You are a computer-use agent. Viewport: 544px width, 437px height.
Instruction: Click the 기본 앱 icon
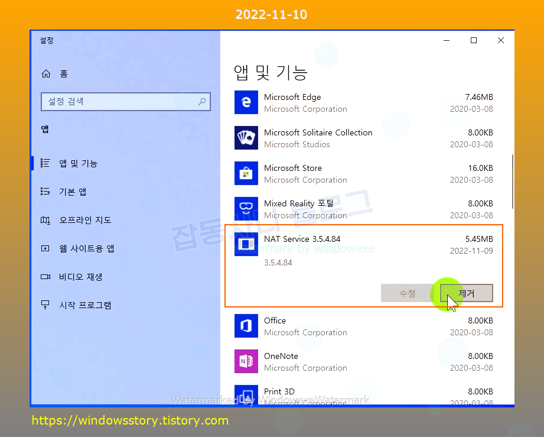click(45, 192)
